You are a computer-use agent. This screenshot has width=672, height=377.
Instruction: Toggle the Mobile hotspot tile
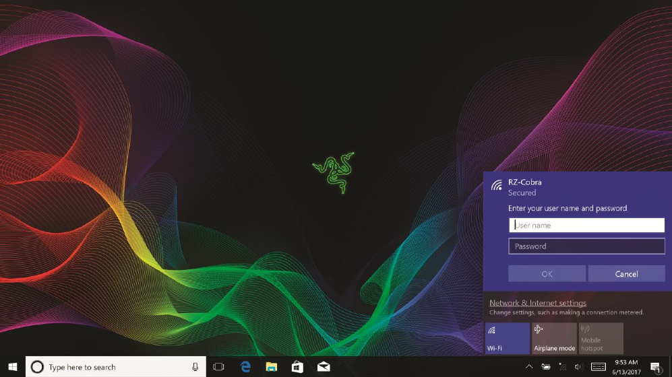coord(601,338)
